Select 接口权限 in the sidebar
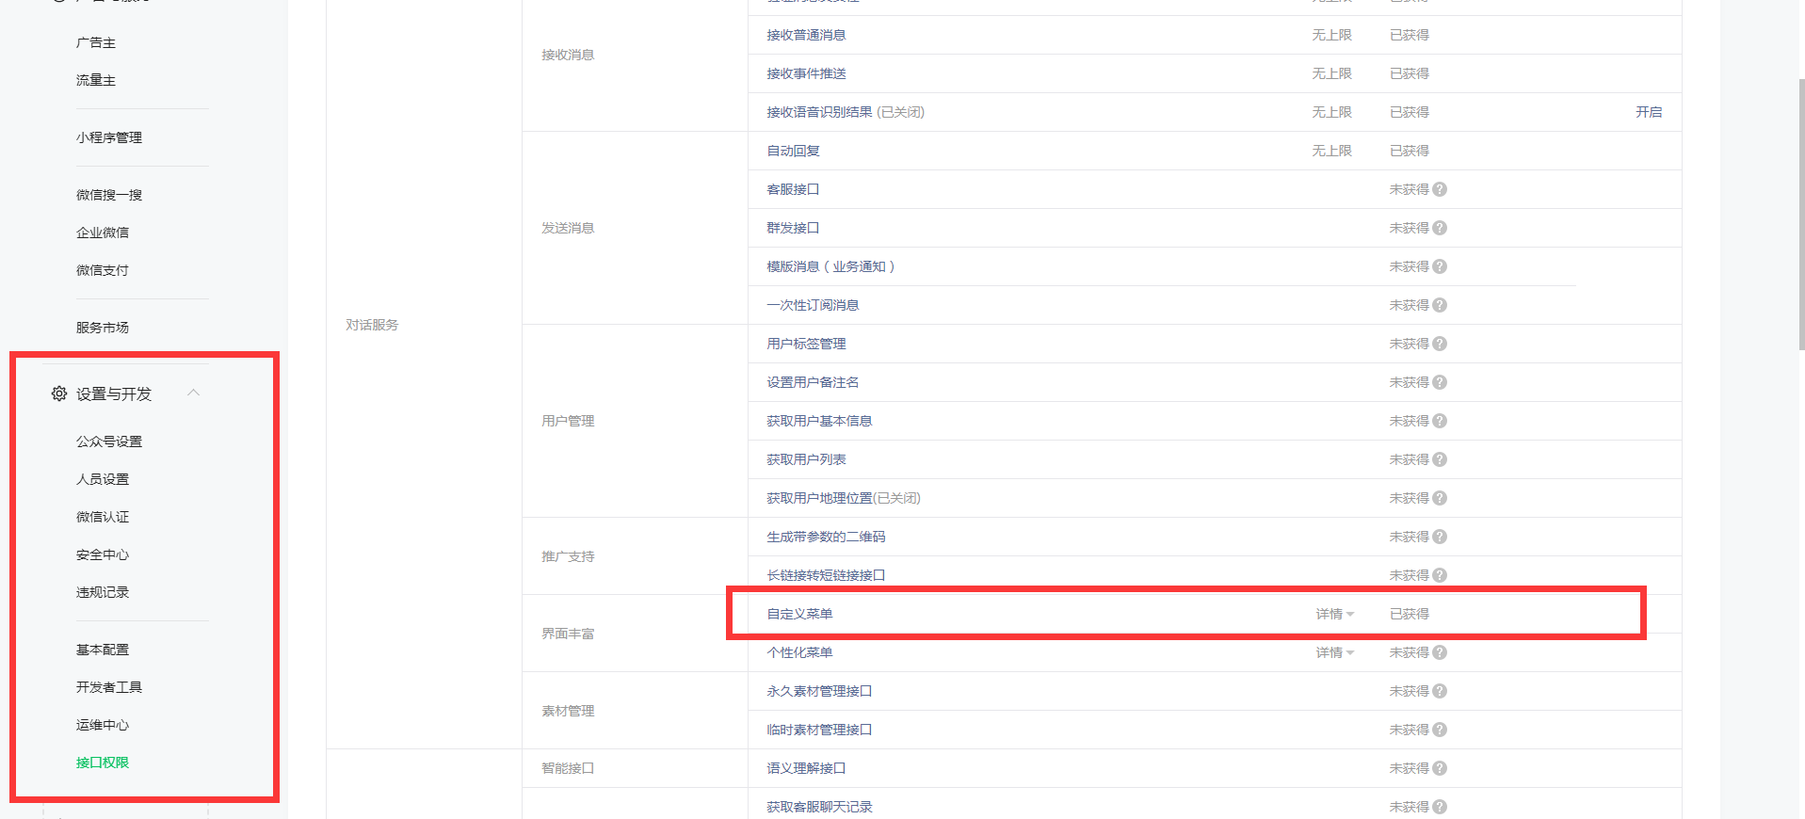The width and height of the screenshot is (1805, 819). 103,763
